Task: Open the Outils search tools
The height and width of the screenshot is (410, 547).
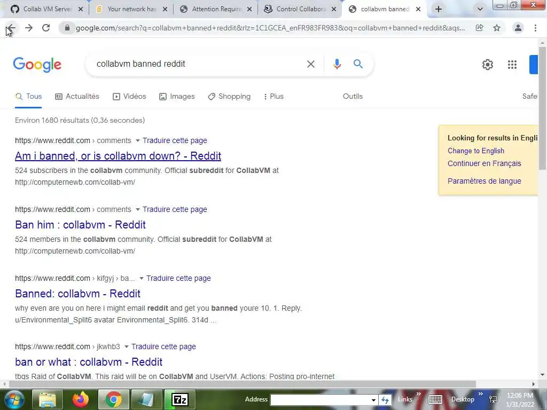Action: pyautogui.click(x=353, y=97)
